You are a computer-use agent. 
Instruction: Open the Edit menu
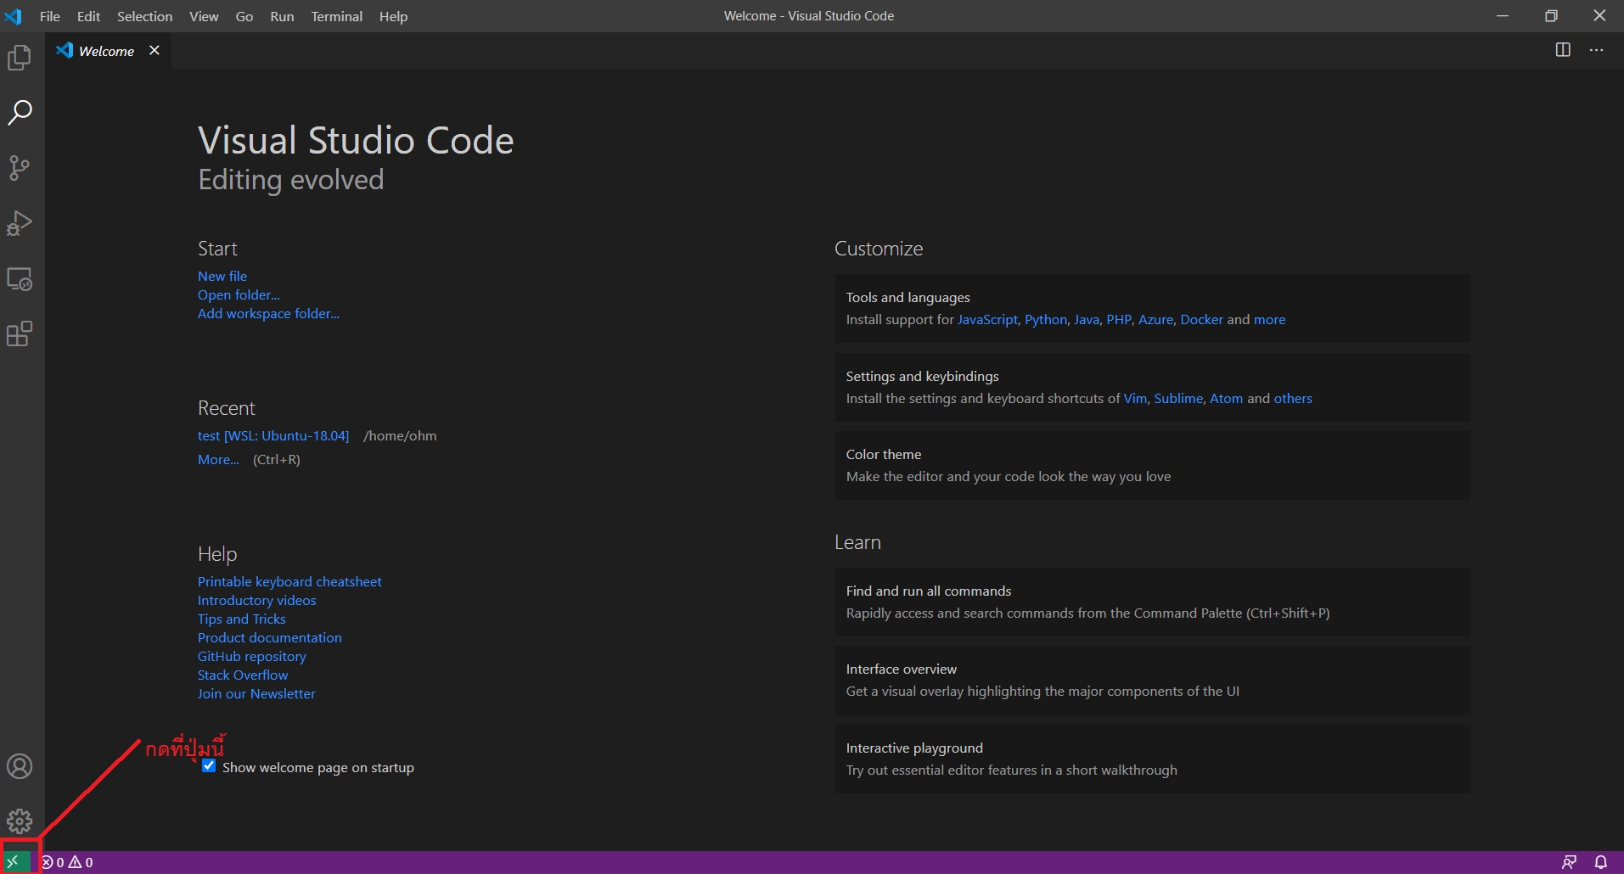click(88, 16)
